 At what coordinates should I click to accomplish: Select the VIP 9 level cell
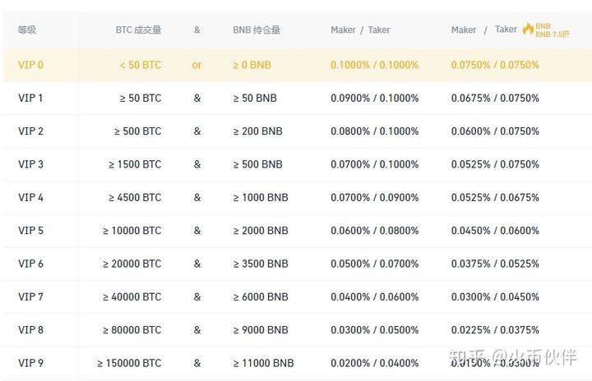pos(30,363)
